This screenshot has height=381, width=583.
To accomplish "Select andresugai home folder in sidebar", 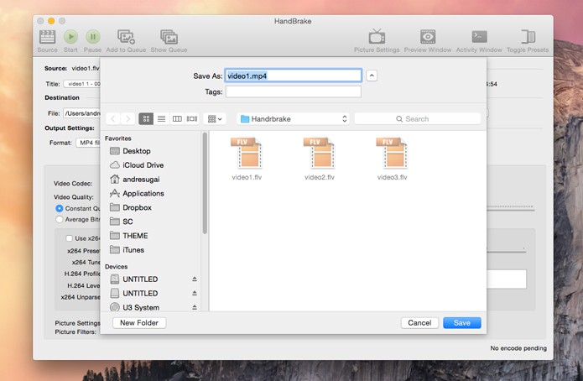I will (x=134, y=180).
